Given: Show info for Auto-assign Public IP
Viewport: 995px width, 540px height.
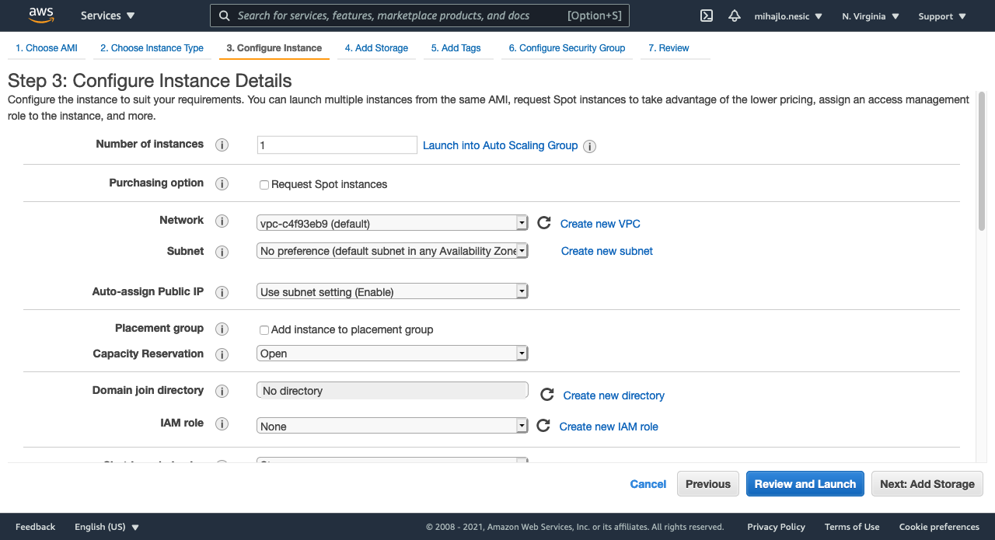Looking at the screenshot, I should [x=222, y=293].
